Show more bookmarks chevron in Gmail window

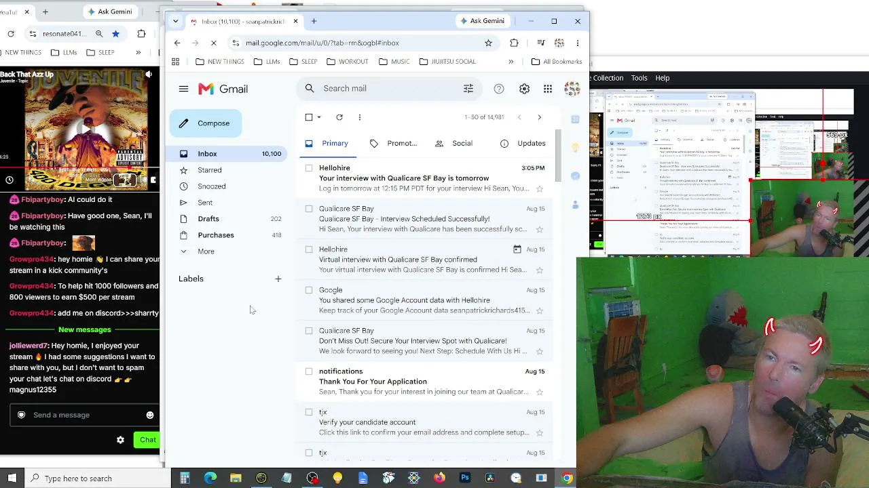(511, 62)
